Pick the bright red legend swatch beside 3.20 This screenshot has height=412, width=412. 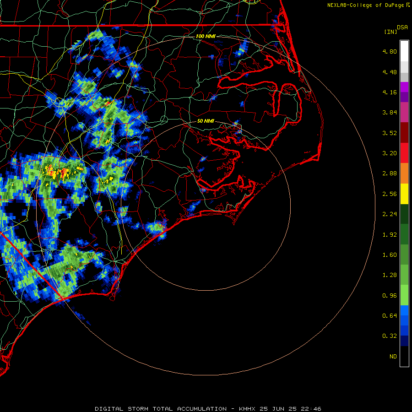(x=404, y=153)
